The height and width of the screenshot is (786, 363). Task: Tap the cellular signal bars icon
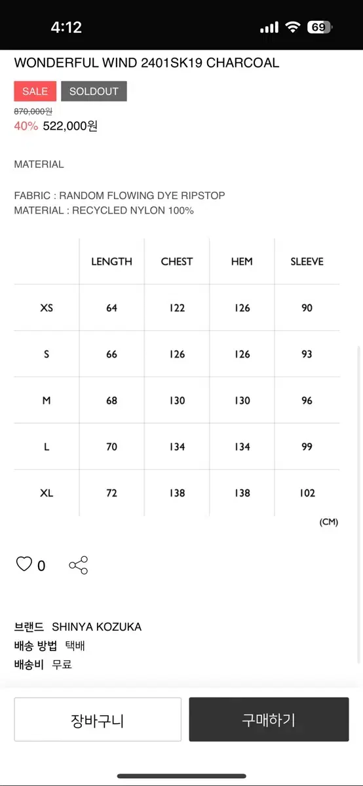pos(269,28)
